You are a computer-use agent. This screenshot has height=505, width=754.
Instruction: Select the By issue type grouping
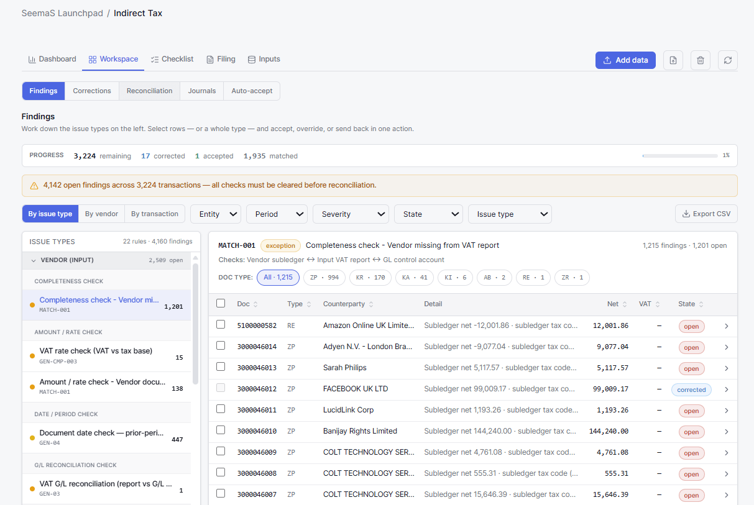(50, 214)
